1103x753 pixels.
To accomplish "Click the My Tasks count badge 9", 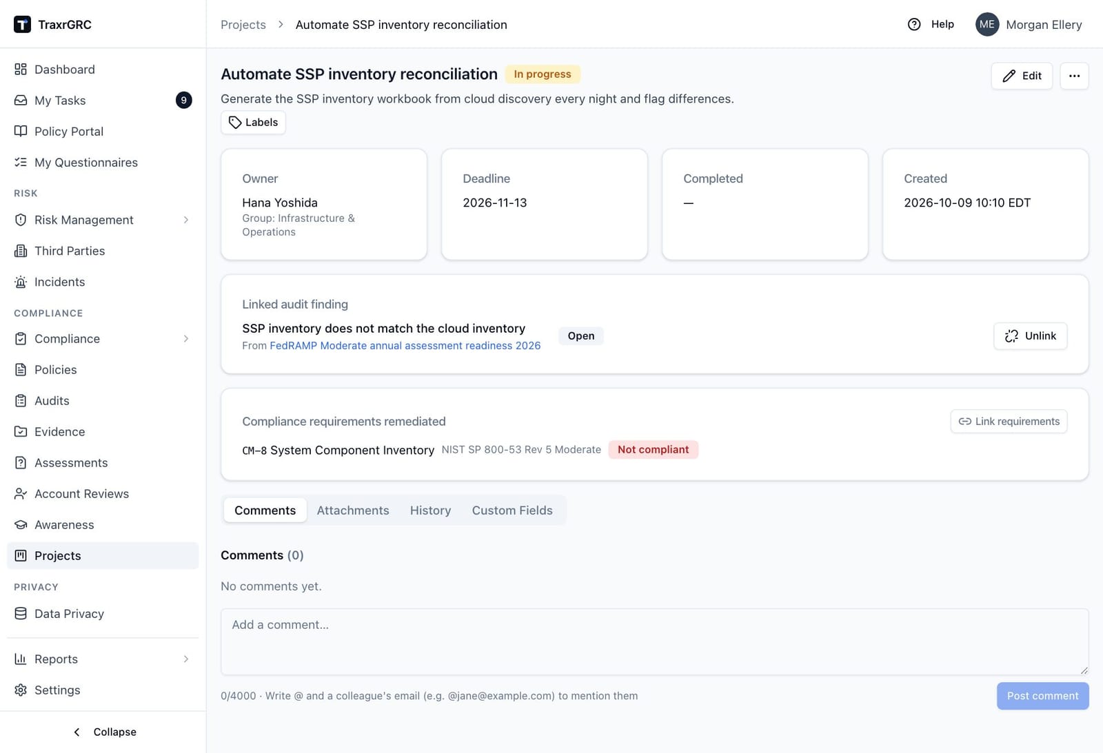I will point(183,100).
